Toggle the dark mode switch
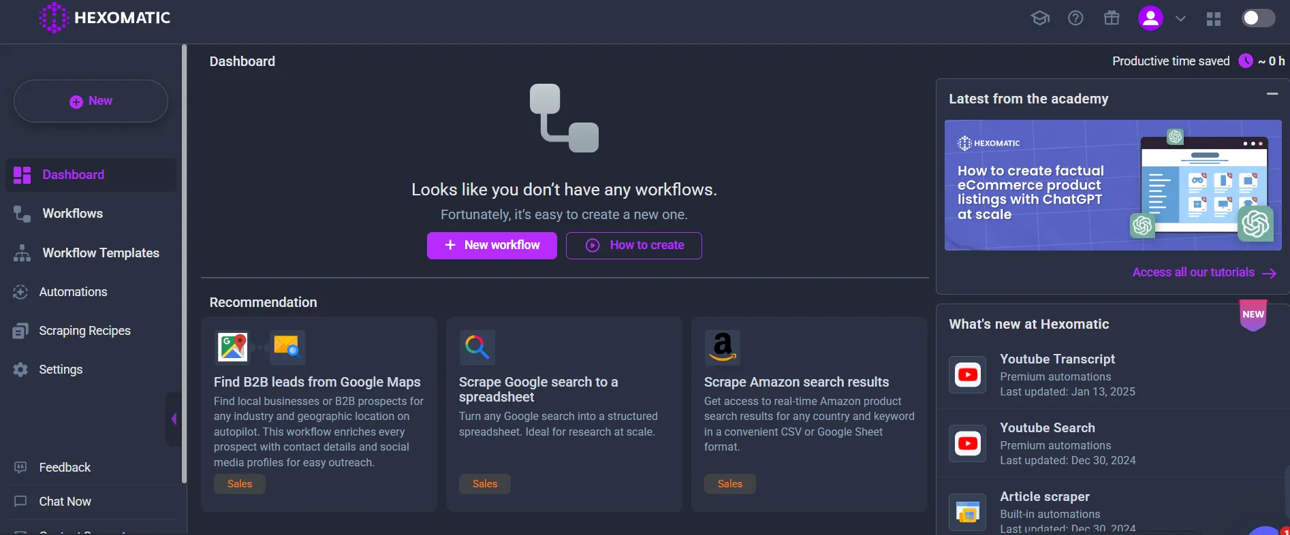Image resolution: width=1290 pixels, height=535 pixels. point(1258,18)
